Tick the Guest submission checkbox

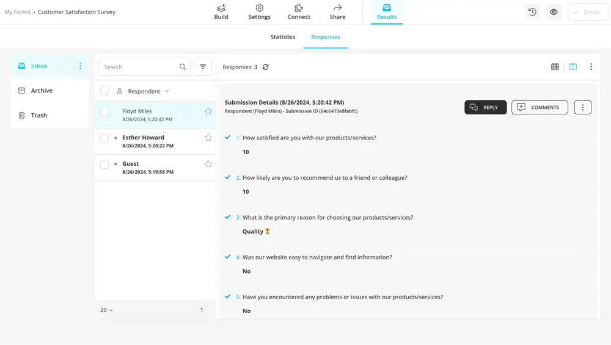[104, 165]
